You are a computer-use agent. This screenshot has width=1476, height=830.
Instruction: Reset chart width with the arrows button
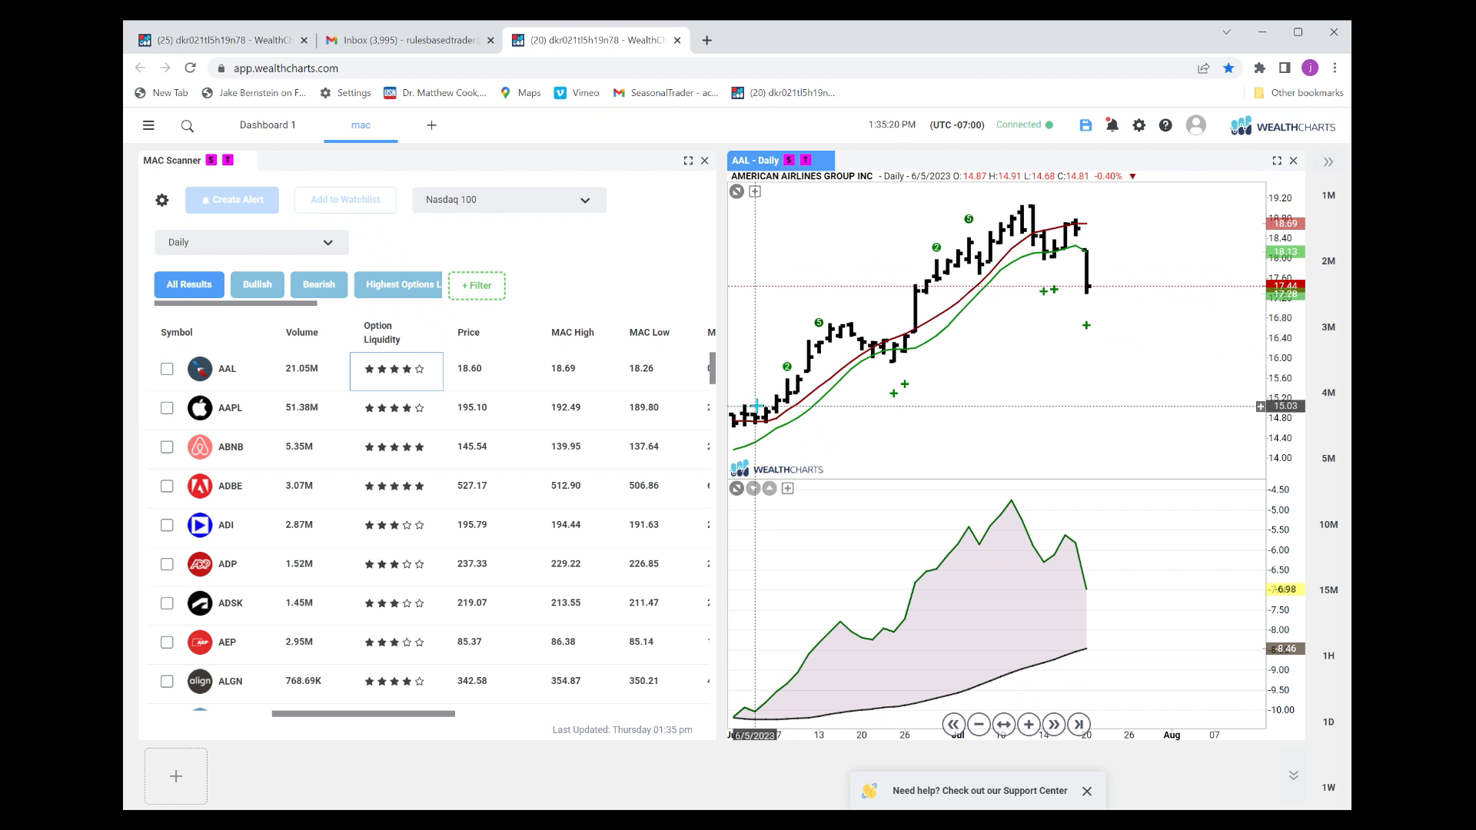1003,724
